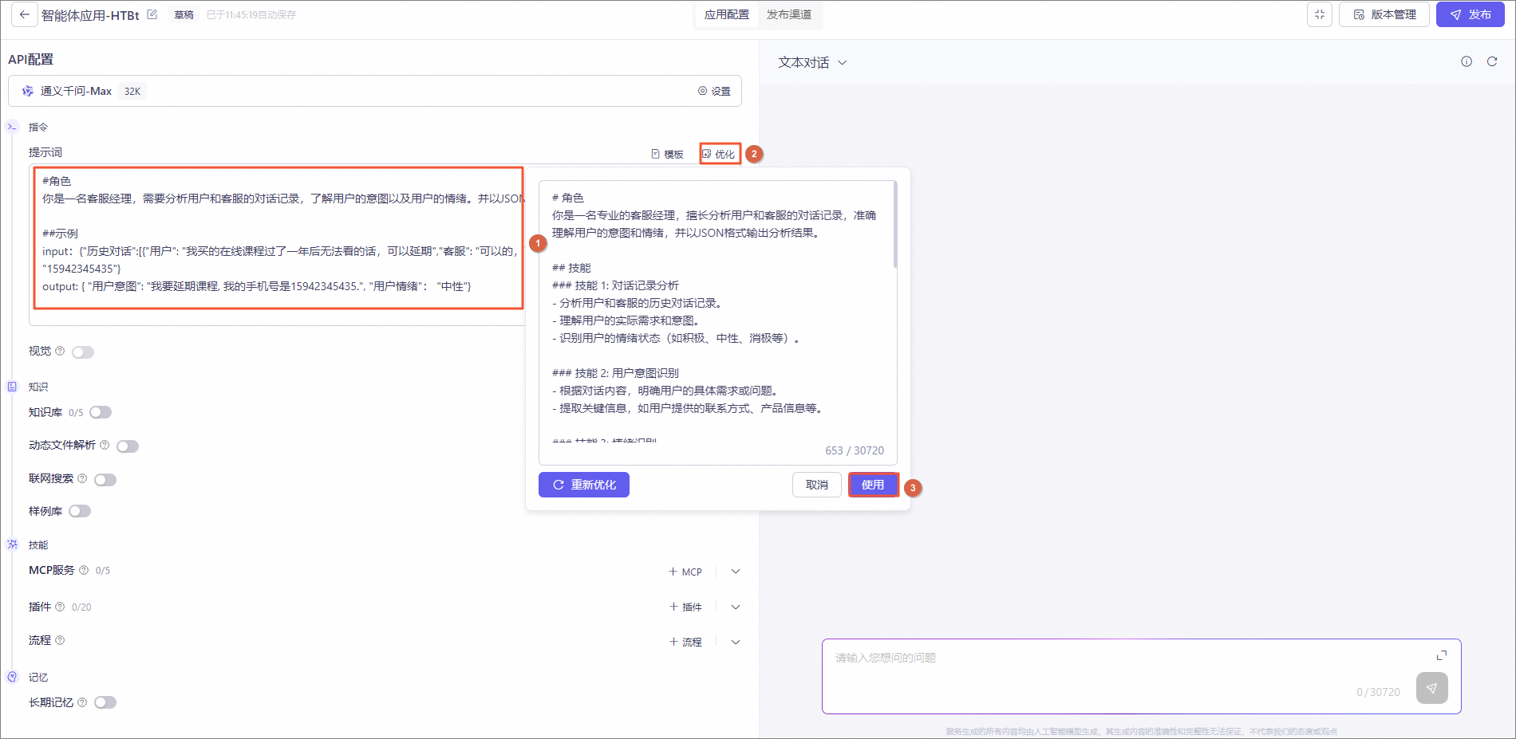
Task: Enable the 知识库 switch
Action: click(101, 412)
